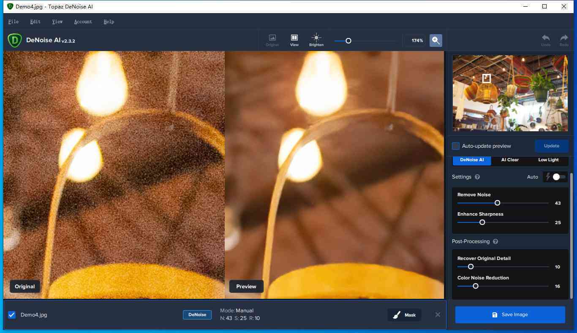Click the Update preview button
Image resolution: width=577 pixels, height=333 pixels.
tap(552, 146)
